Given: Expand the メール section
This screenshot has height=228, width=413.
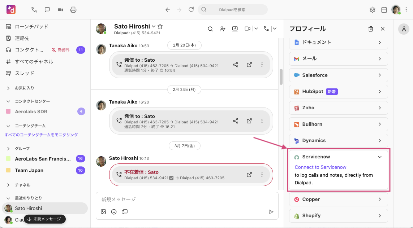Looking at the screenshot, I should click(x=339, y=59).
